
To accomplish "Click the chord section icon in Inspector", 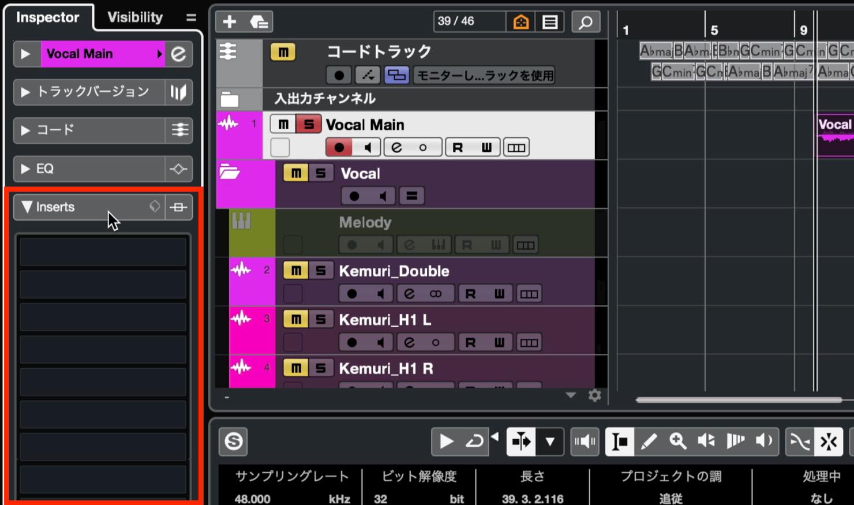I will (179, 130).
